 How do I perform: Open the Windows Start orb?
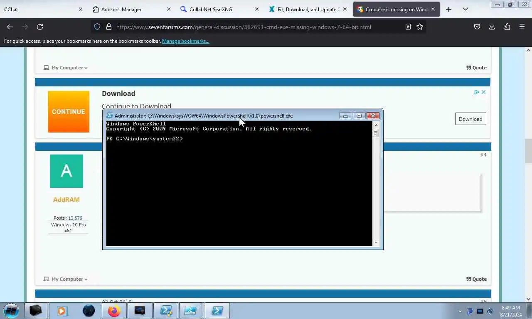coord(11,311)
